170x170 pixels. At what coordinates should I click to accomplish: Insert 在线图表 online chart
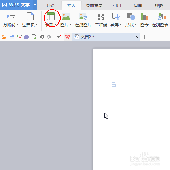[x=160, y=20]
